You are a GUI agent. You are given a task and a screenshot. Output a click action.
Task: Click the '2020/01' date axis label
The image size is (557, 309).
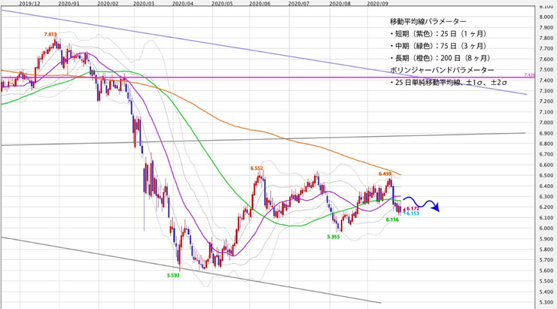(x=69, y=3)
